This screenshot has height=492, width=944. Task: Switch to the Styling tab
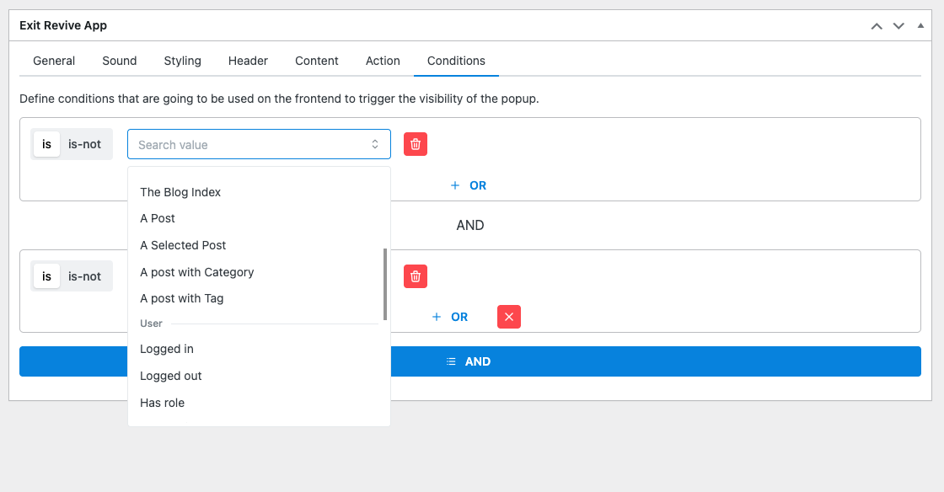click(x=182, y=61)
